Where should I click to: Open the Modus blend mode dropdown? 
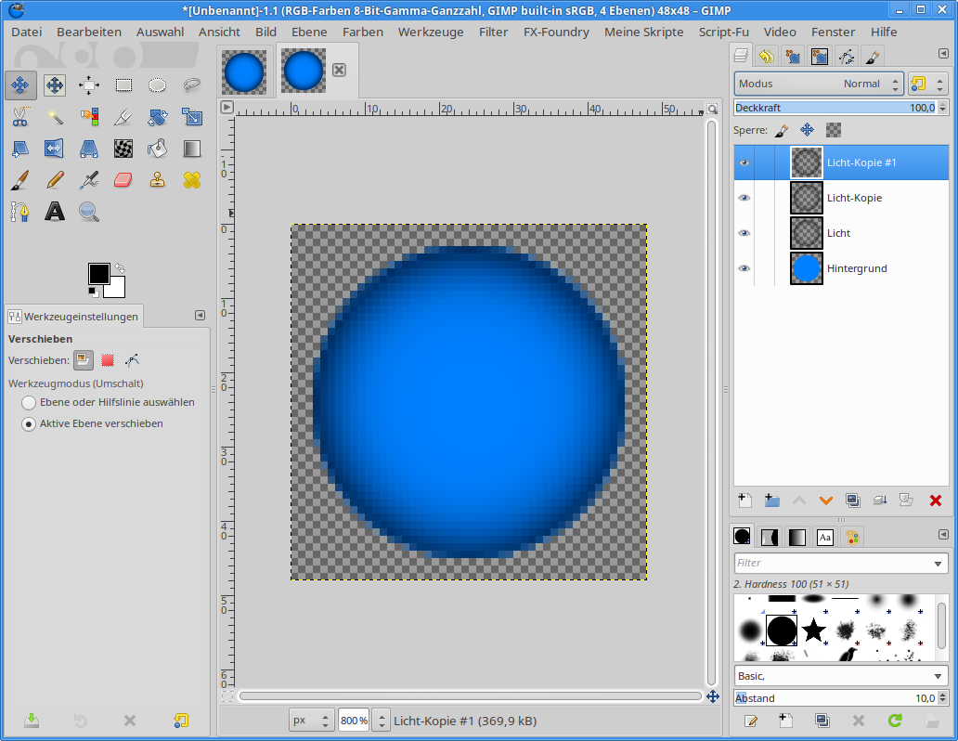(818, 84)
